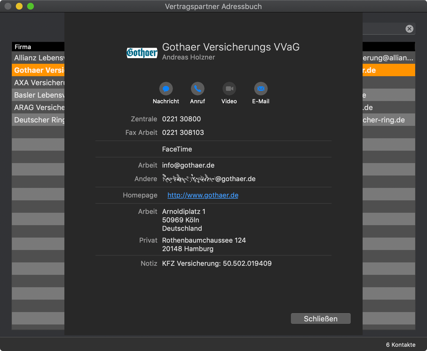The width and height of the screenshot is (427, 351).
Task: Click the cher-ring.de email cell
Action: 389,120
